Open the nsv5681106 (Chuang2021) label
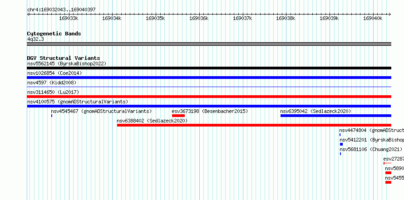The image size is (404, 200). click(371, 149)
